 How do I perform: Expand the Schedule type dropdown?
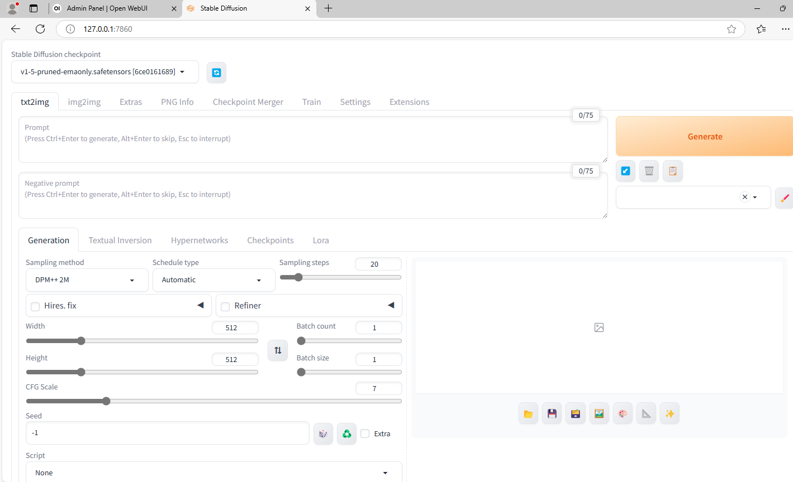point(213,280)
